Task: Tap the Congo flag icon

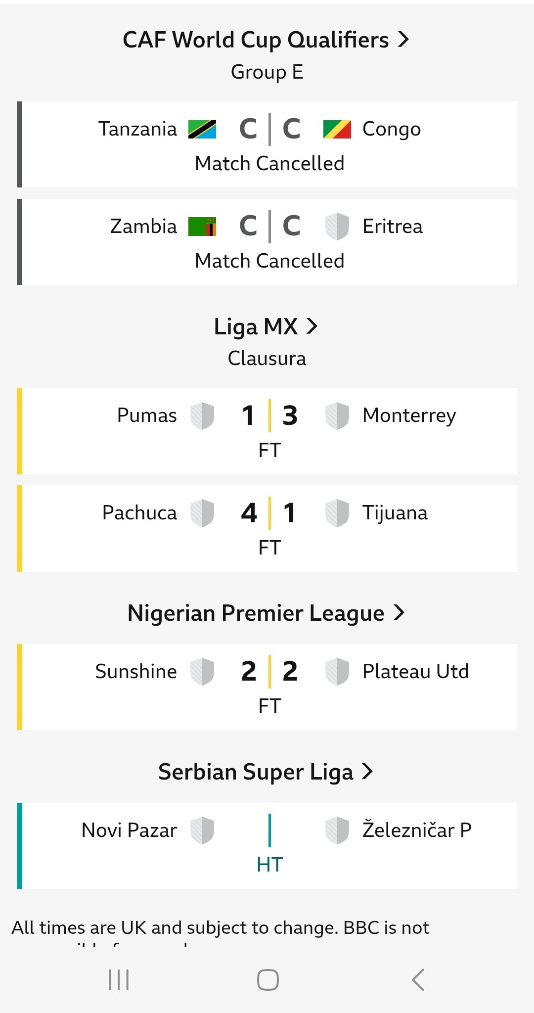Action: click(337, 129)
